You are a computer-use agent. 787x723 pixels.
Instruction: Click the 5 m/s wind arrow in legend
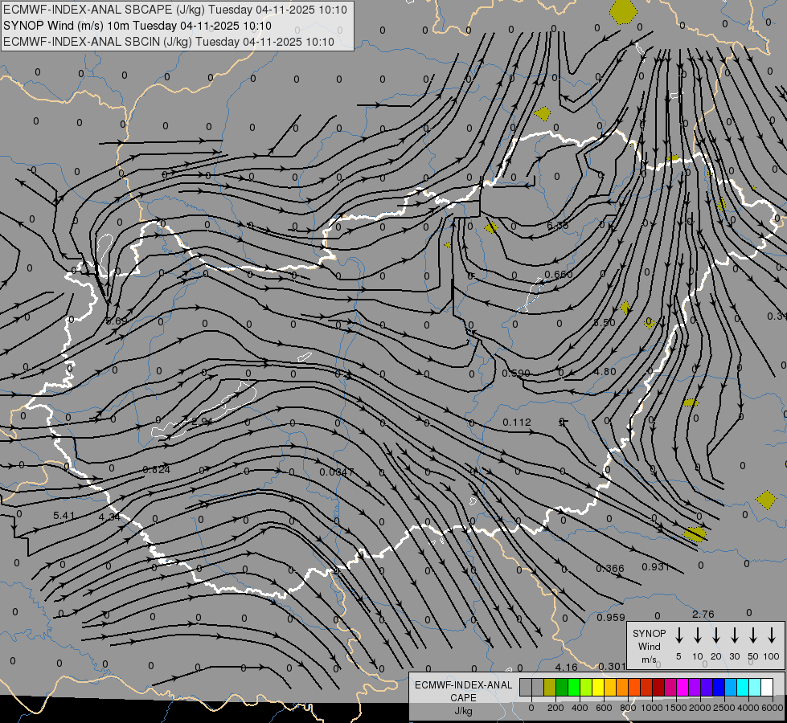pos(678,635)
